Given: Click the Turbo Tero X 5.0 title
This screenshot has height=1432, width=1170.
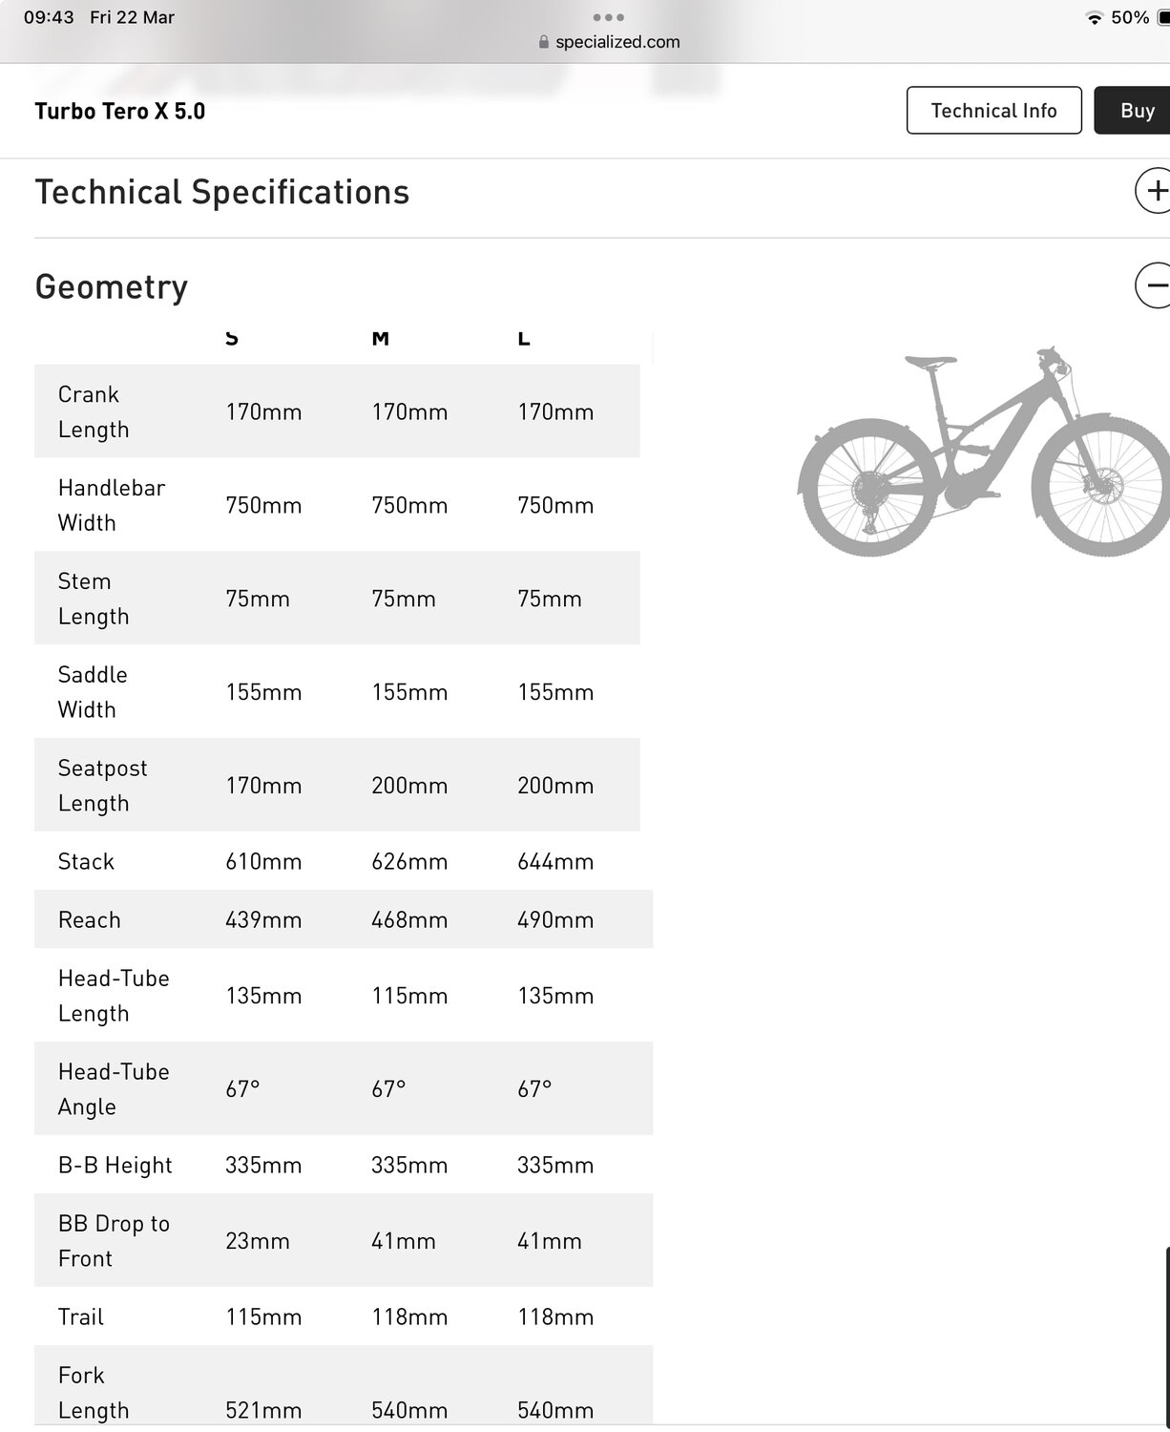Looking at the screenshot, I should click(120, 112).
